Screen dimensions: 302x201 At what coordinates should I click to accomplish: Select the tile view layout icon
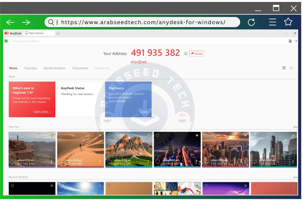[x=284, y=68]
